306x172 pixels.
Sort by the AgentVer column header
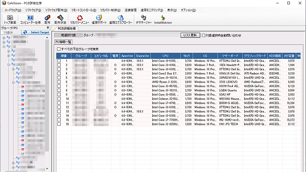pos(127,56)
